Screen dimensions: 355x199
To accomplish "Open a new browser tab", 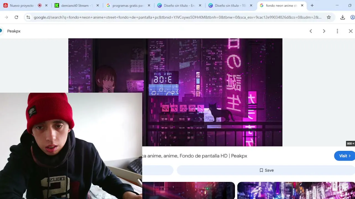I will [x=312, y=6].
